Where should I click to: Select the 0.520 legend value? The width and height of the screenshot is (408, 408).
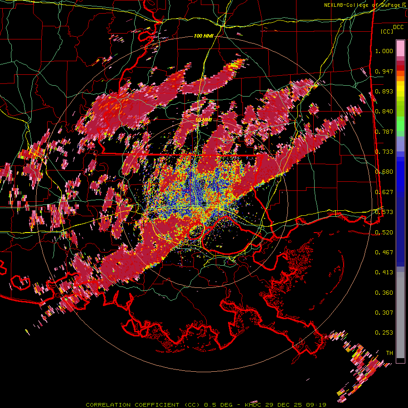click(x=384, y=233)
